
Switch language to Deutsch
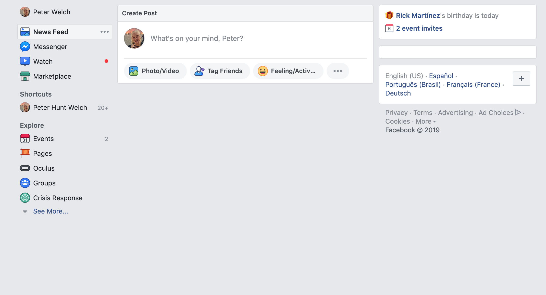click(x=398, y=93)
